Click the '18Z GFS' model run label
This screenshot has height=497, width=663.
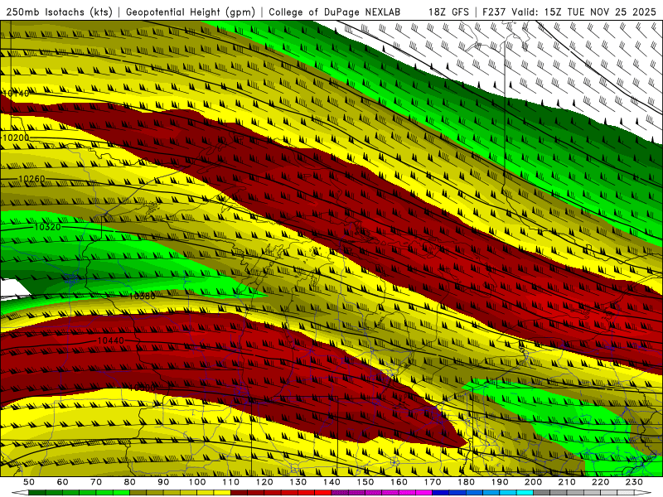[448, 12]
